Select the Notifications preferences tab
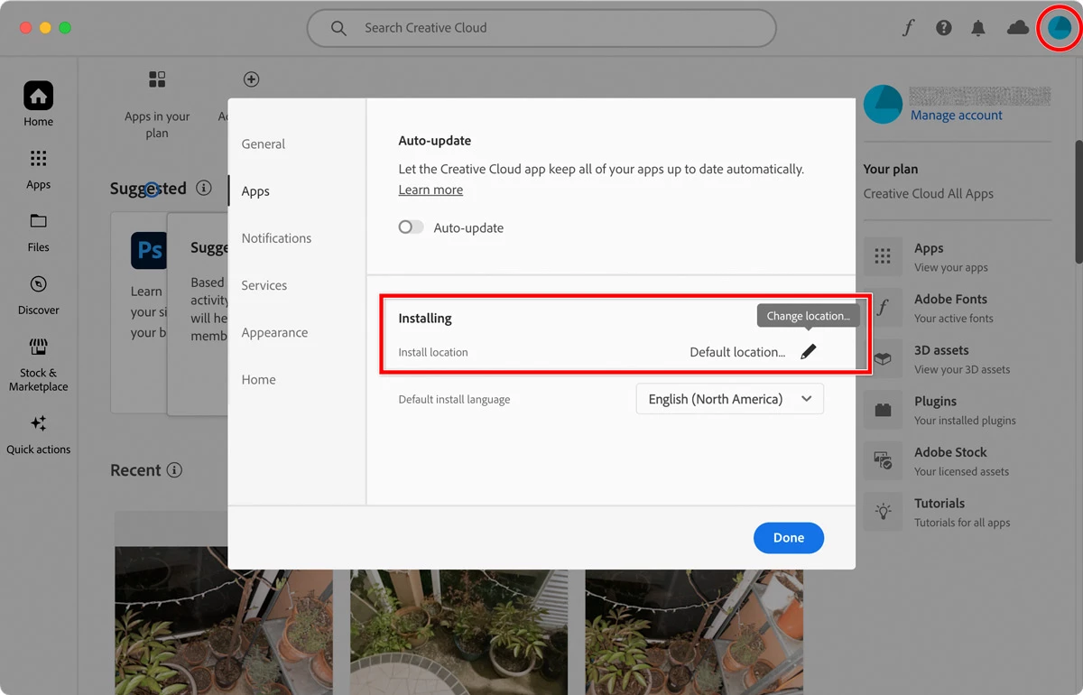 click(x=276, y=238)
